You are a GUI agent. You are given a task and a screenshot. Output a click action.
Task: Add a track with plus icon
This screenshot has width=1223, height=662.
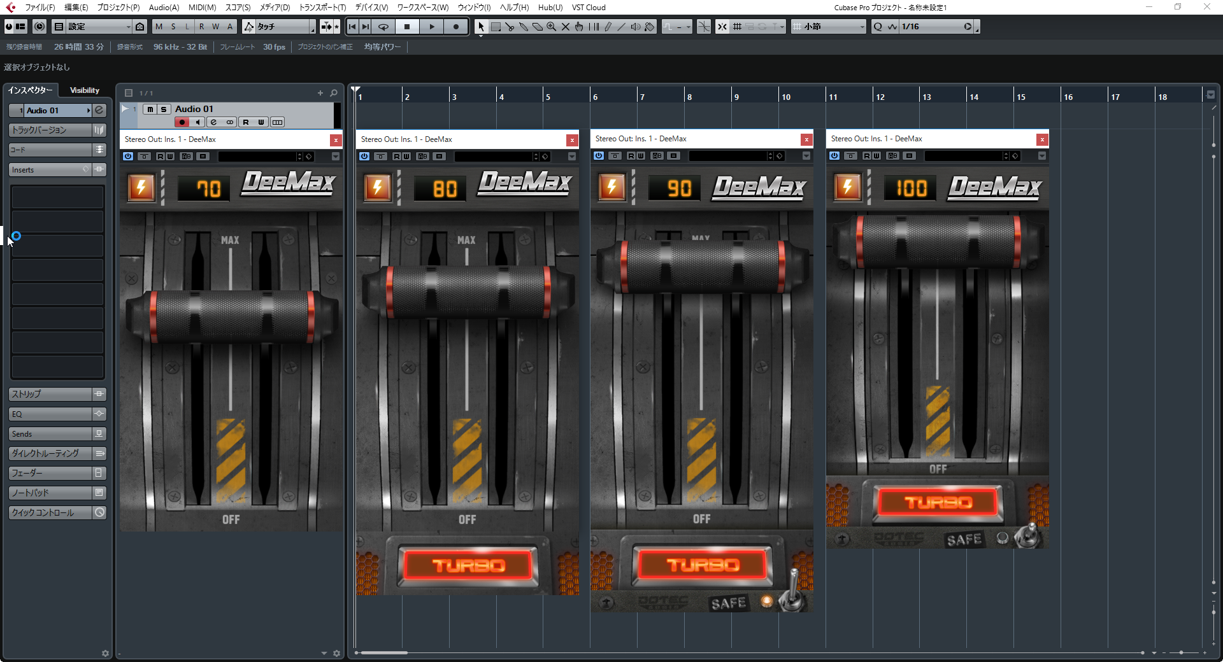tap(320, 93)
